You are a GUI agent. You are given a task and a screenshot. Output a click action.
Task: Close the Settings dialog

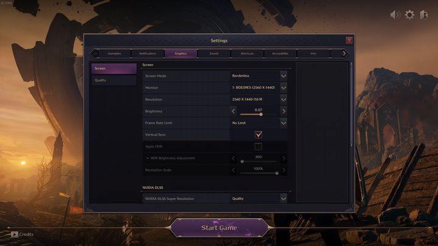pyautogui.click(x=349, y=41)
